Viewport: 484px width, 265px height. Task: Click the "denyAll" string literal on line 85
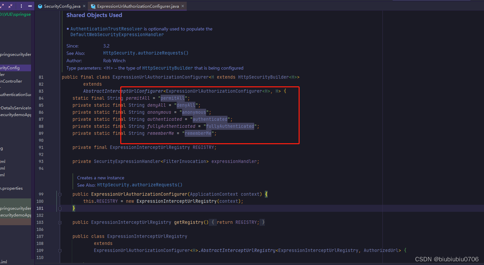186,105
